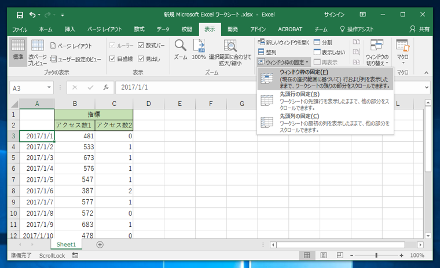Screen dimensions: 440x268
Task: Click the 100% zoom icon
Action: coord(199,49)
